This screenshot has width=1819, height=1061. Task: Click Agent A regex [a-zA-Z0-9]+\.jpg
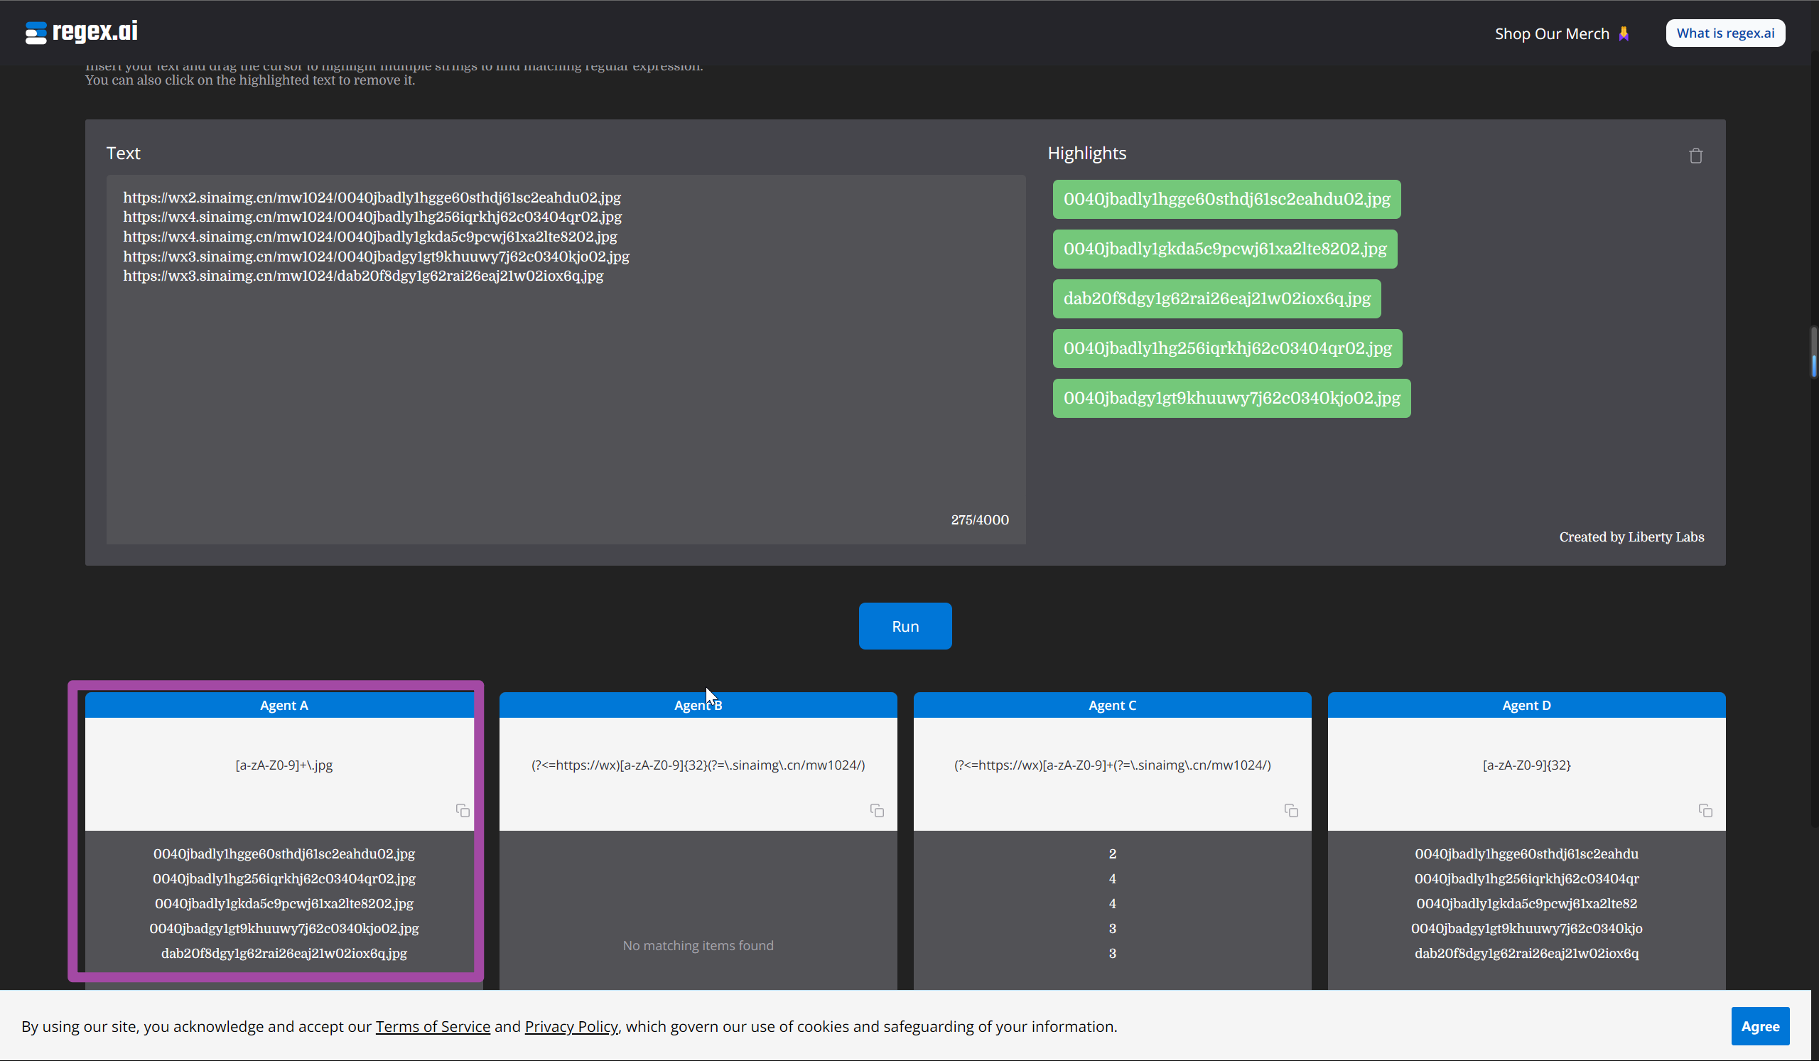(x=284, y=765)
